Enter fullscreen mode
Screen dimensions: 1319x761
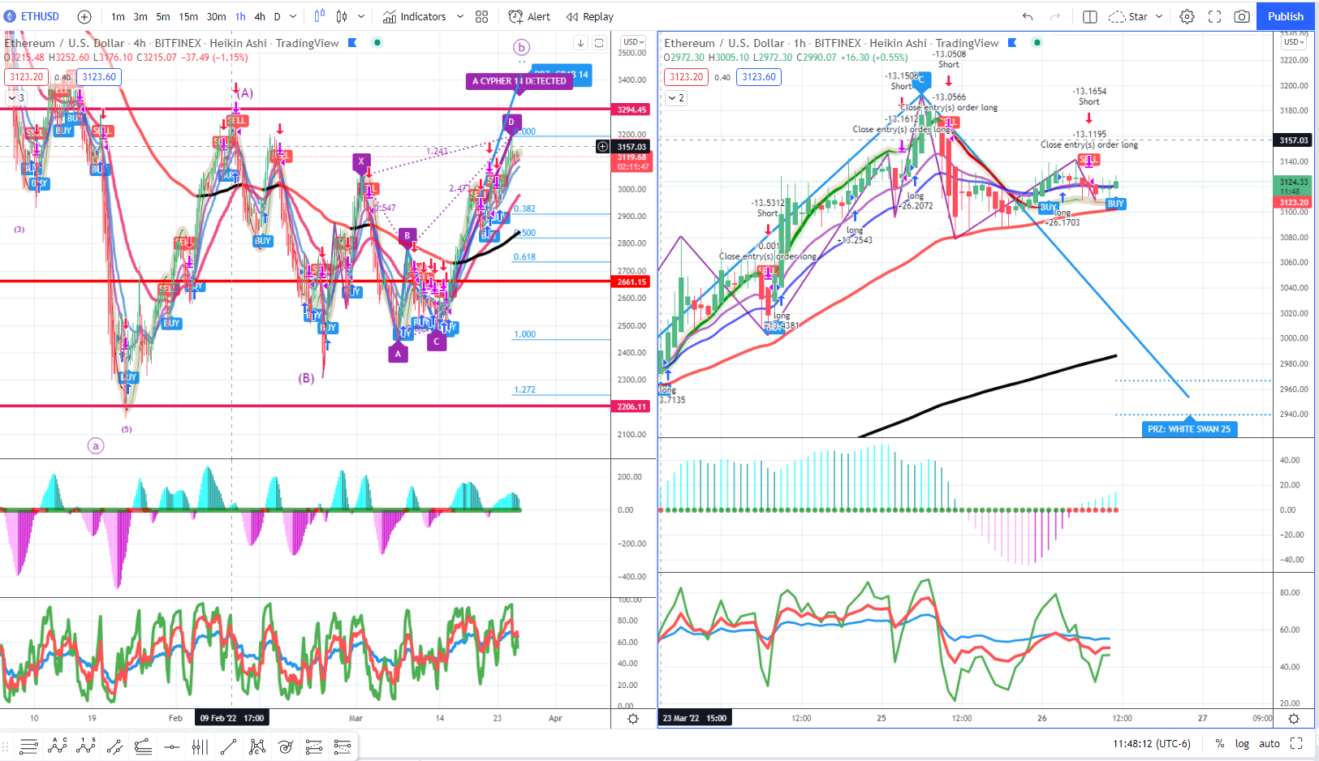(1214, 16)
